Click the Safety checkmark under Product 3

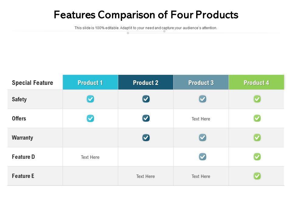[x=203, y=99]
